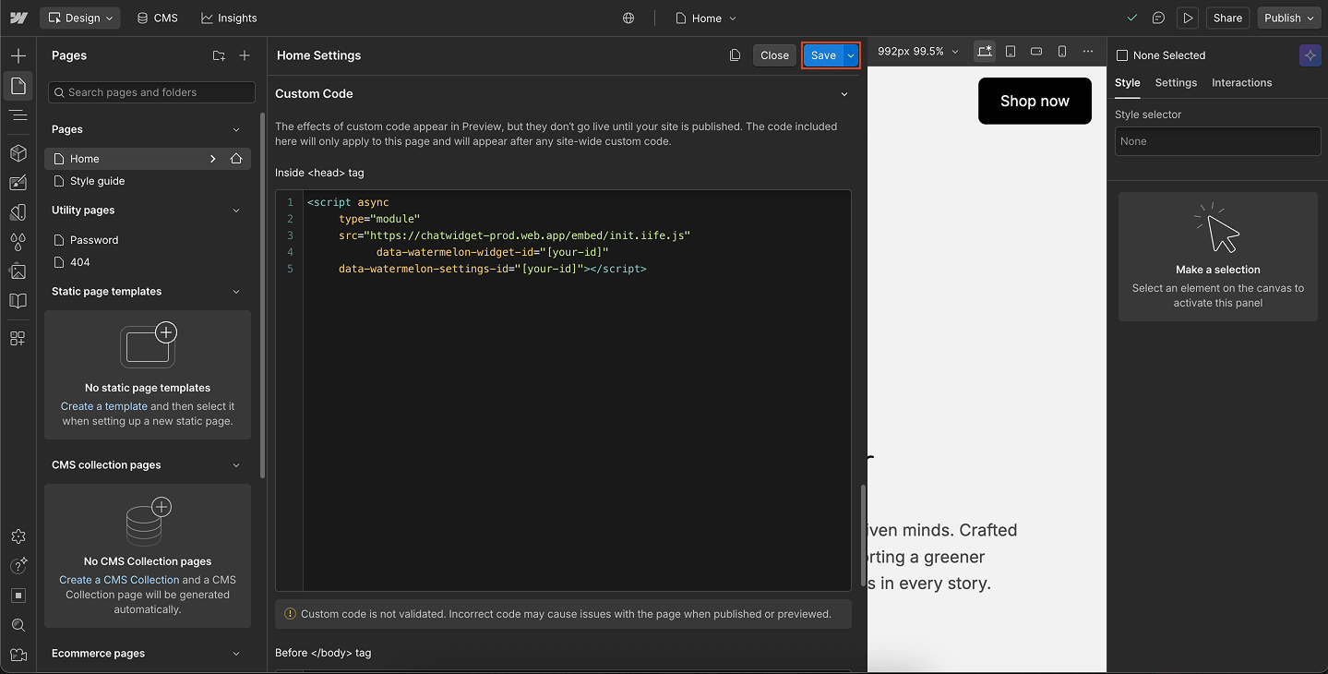Create a new page folder

(219, 55)
